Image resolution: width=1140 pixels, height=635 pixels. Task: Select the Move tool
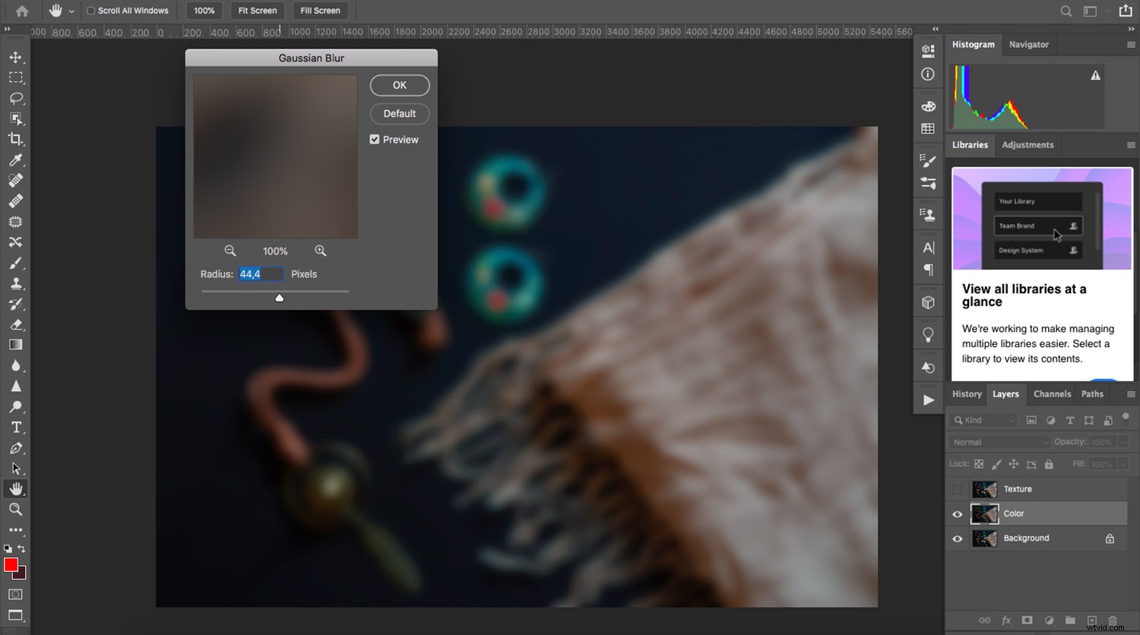[16, 56]
